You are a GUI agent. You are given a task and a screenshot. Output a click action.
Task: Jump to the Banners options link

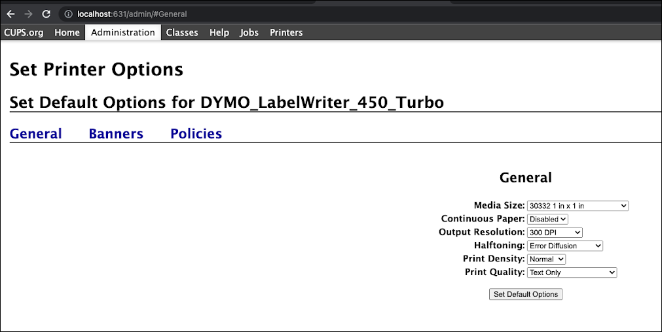[x=116, y=133]
